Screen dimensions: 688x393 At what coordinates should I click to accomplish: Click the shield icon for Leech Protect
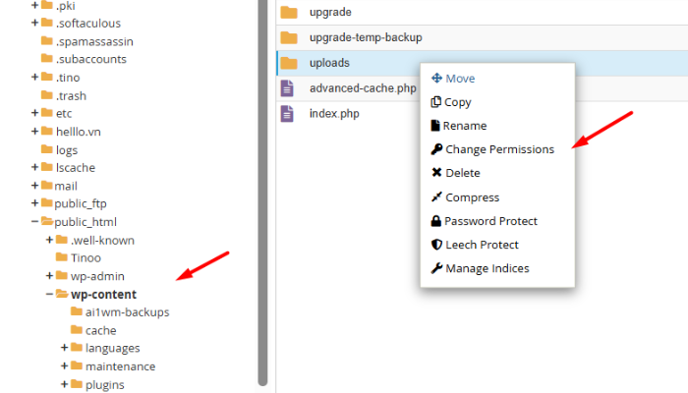click(x=436, y=245)
